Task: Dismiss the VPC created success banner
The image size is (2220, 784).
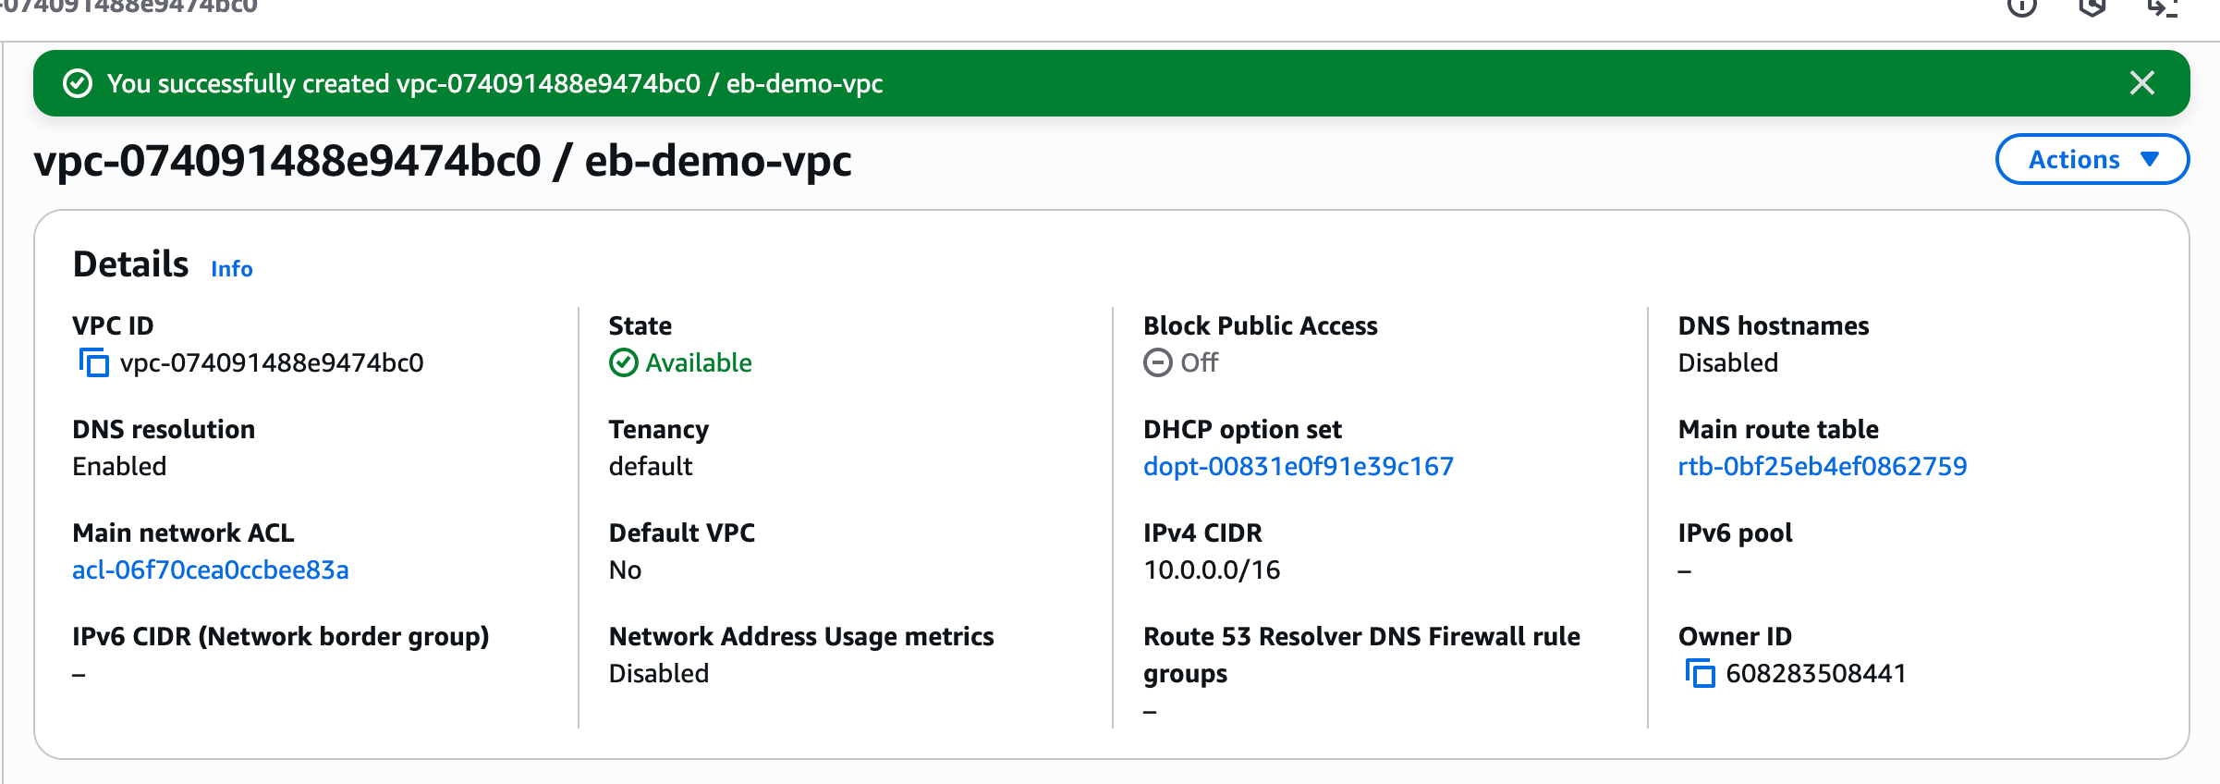Action: [x=2141, y=83]
